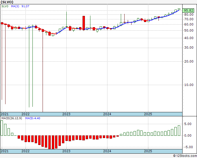197x158 pixels.
Task: Click the MA(3) legend label
Action: pyautogui.click(x=15, y=6)
